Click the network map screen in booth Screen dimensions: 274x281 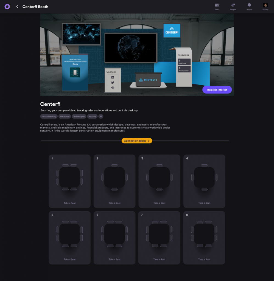coord(81,34)
